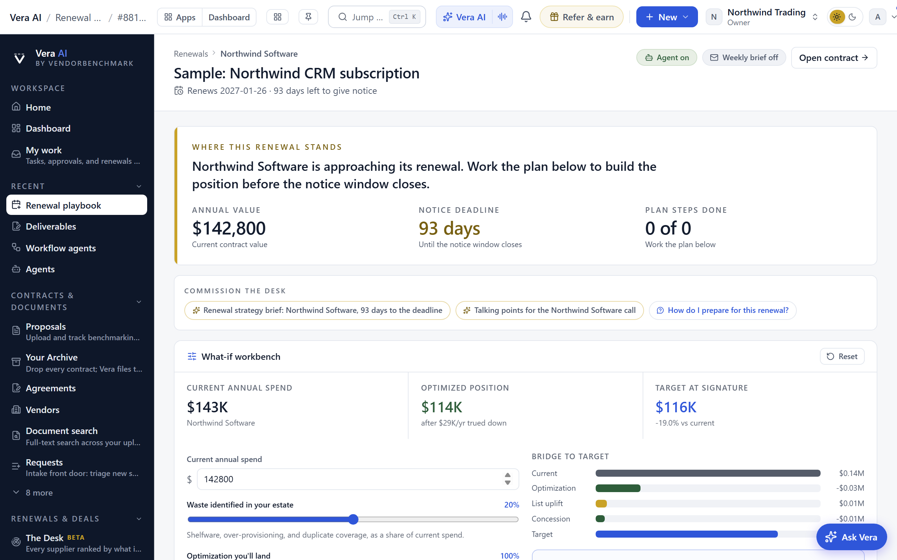The width and height of the screenshot is (897, 560).
Task: Collapse the Renewals & Deals section
Action: click(139, 518)
